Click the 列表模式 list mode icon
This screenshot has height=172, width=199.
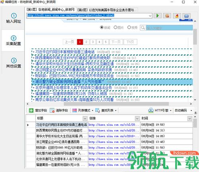coord(74,110)
